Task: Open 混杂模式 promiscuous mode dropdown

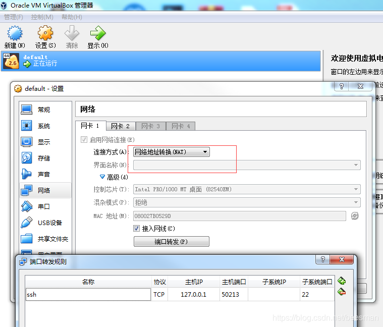Action: point(247,202)
